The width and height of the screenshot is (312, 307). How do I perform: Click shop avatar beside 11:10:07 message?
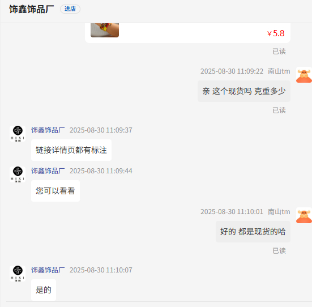click(x=18, y=274)
